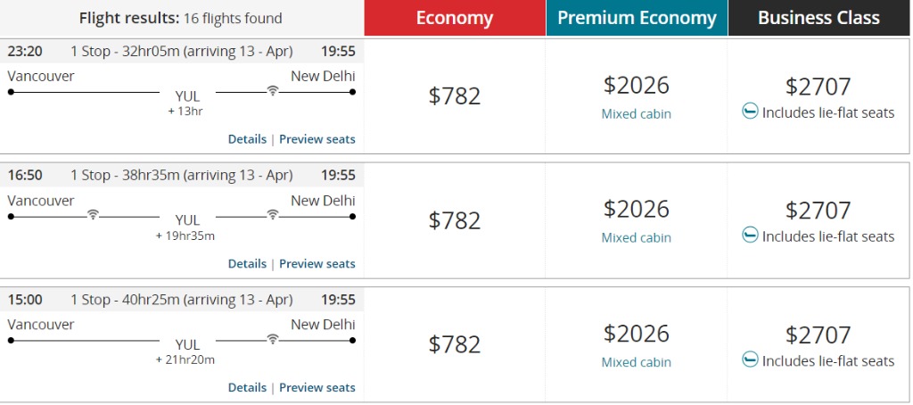Click first Wi-Fi icon on 16:50 flight route
The height and width of the screenshot is (405, 913).
92,215
